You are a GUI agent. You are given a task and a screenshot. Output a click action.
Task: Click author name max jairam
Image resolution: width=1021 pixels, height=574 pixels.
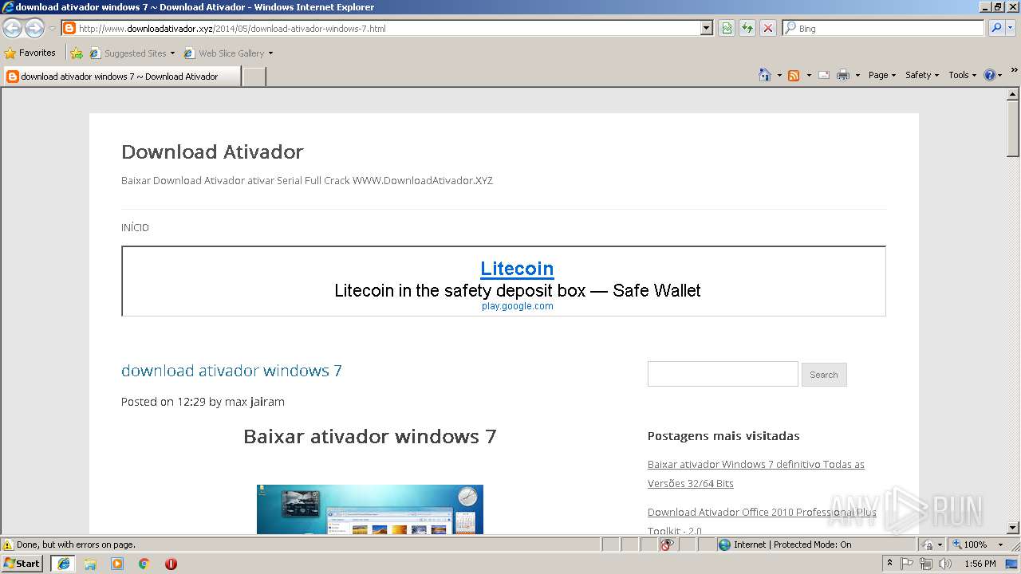[254, 402]
